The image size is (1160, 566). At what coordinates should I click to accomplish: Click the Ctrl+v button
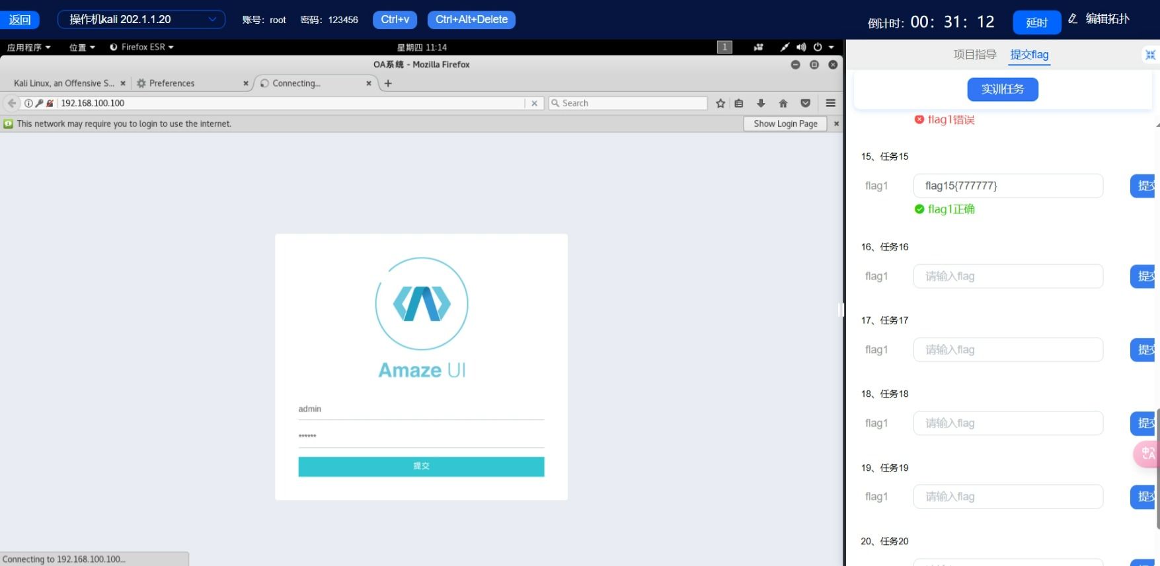(395, 20)
